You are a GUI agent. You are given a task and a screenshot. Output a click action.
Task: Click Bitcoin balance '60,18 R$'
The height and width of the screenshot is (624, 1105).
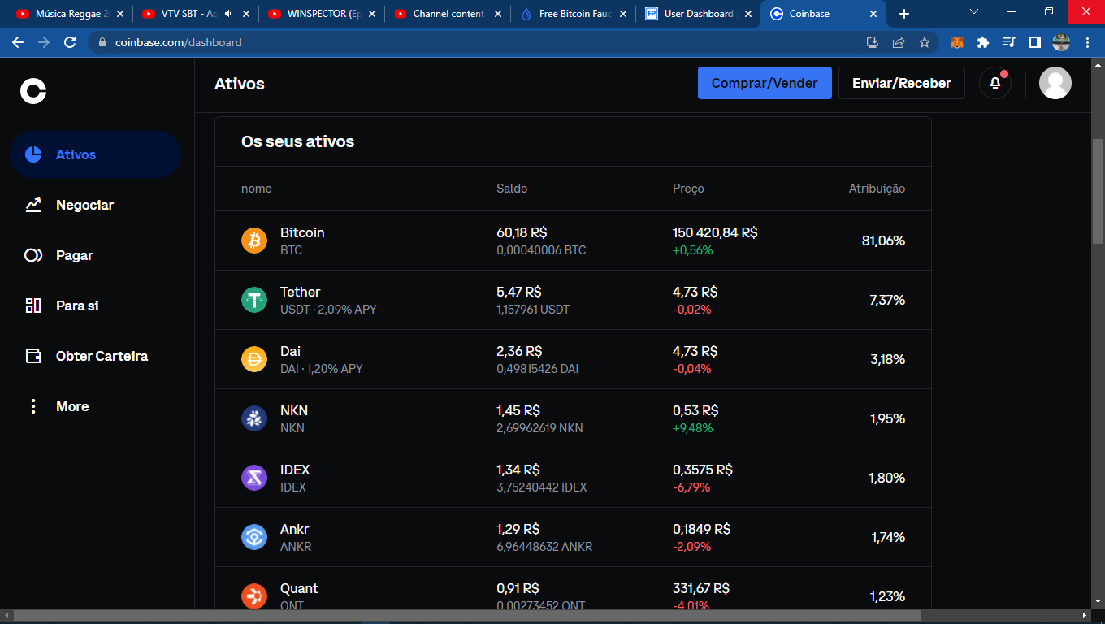[522, 232]
